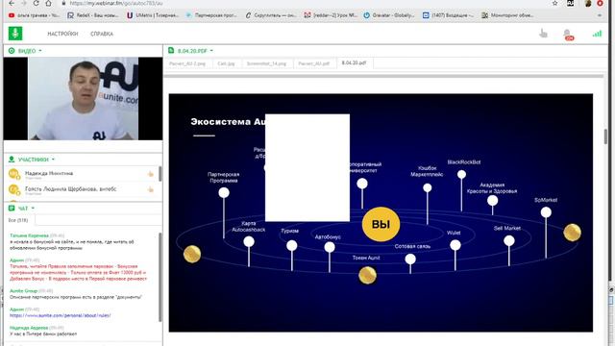Screen dimensions: 615x346
Task: Click the Токен Aunit label on slide
Action: [x=366, y=258]
